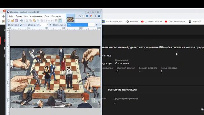Open the Изображение menu
The width and height of the screenshot is (204, 115).
tap(36, 16)
